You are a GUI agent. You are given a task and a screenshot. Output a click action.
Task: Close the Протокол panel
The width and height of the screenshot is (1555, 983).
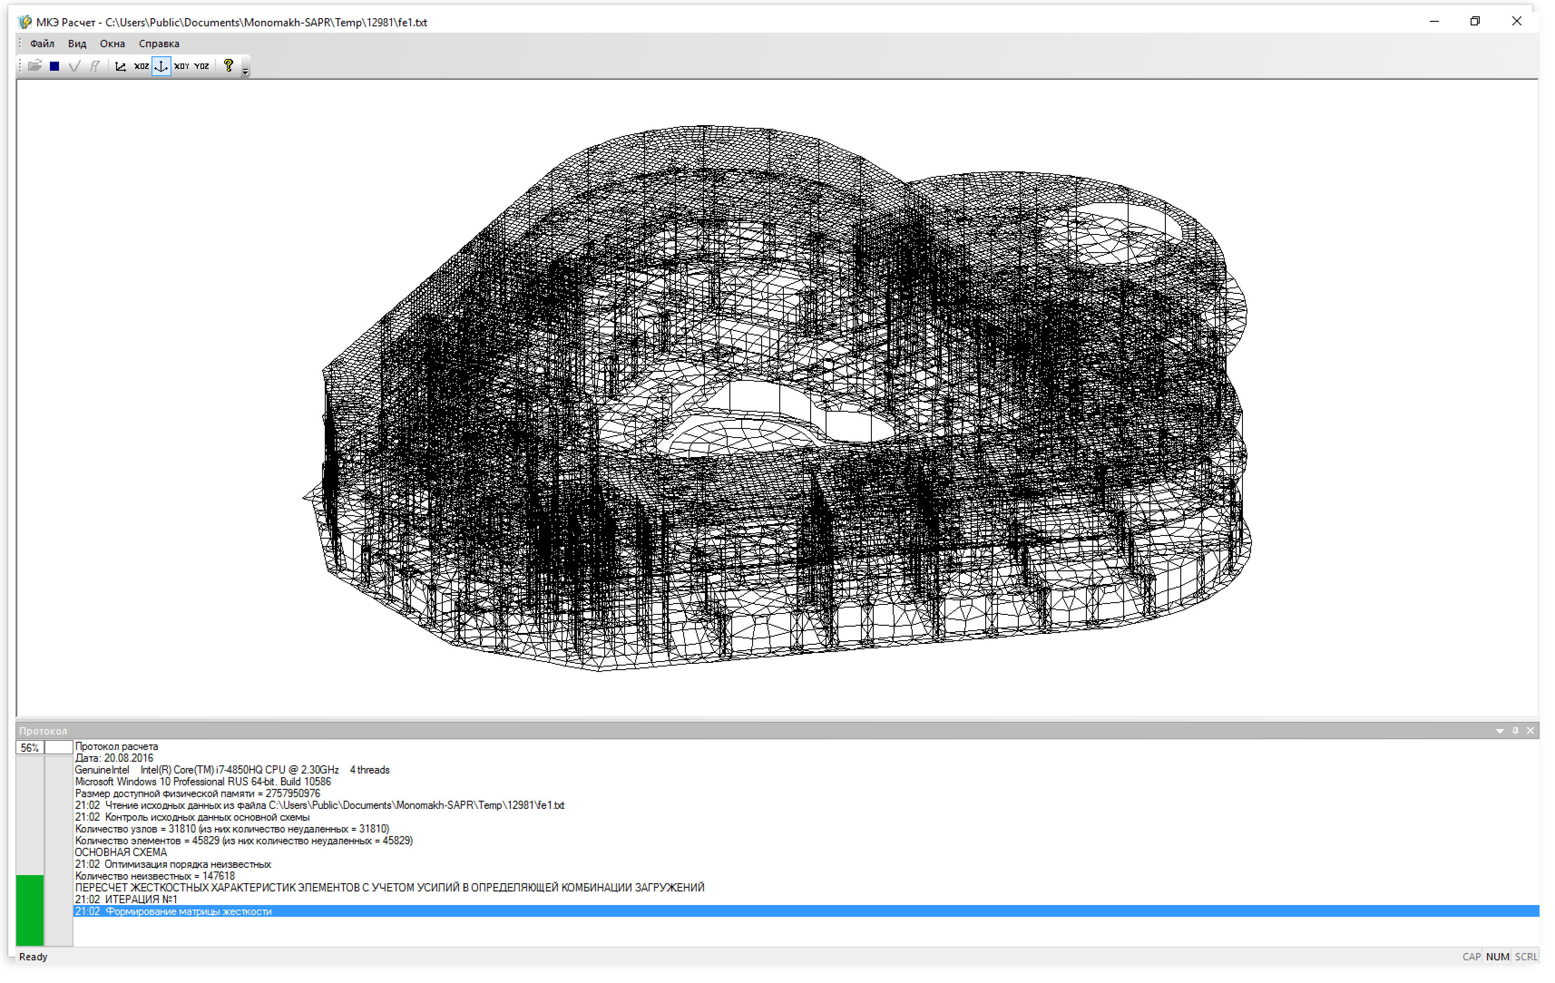pyautogui.click(x=1531, y=730)
